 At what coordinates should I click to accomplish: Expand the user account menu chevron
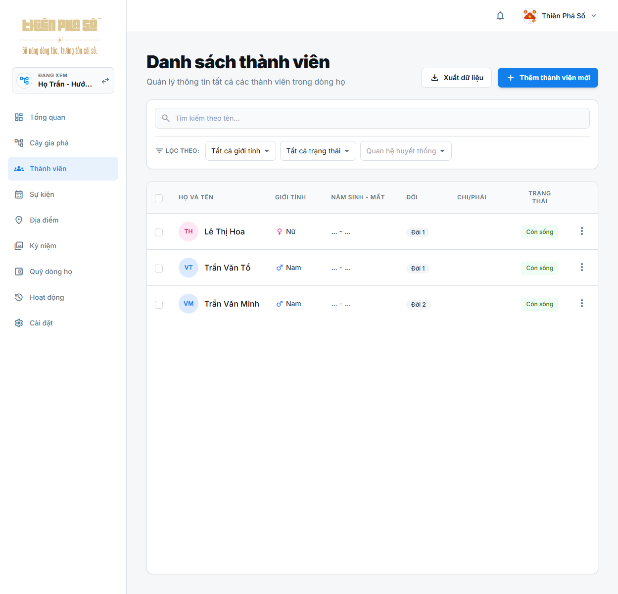pos(594,16)
